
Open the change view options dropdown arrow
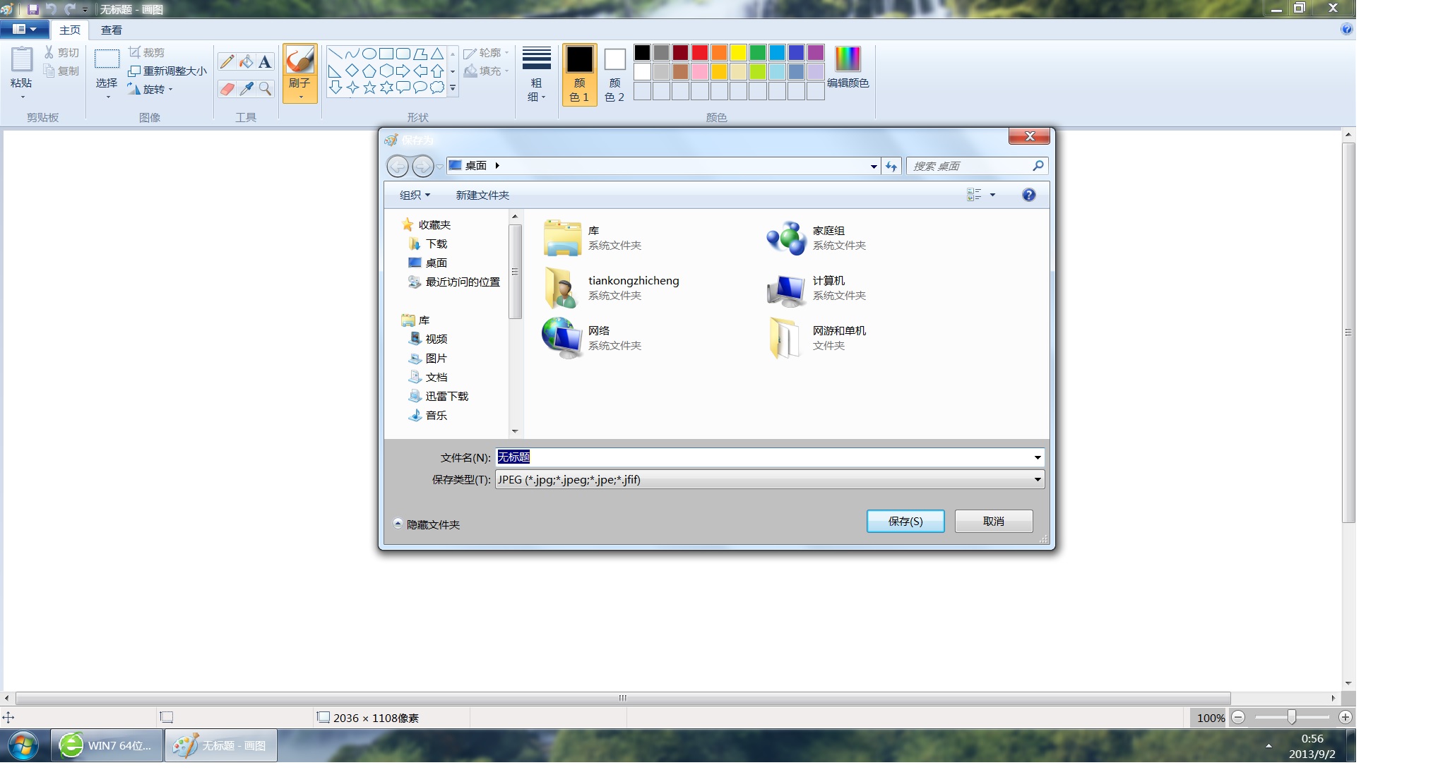click(x=992, y=195)
